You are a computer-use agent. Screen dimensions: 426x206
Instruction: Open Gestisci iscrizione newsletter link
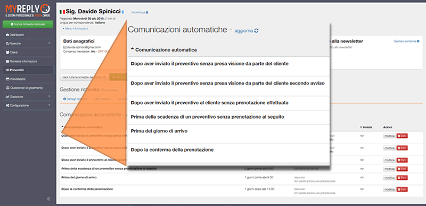(x=406, y=42)
